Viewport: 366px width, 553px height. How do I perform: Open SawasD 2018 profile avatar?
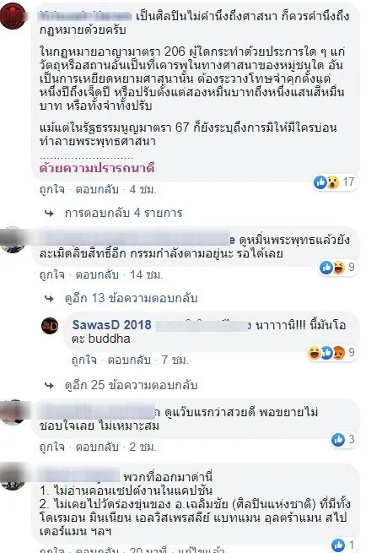(x=50, y=325)
